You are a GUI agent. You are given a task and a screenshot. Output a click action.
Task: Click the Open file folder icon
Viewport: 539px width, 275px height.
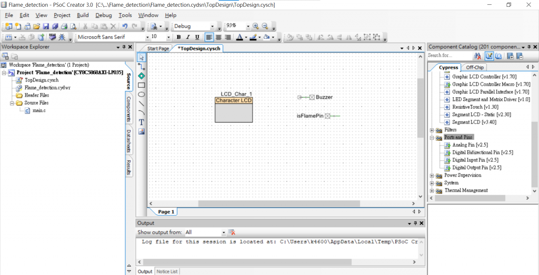[36, 26]
